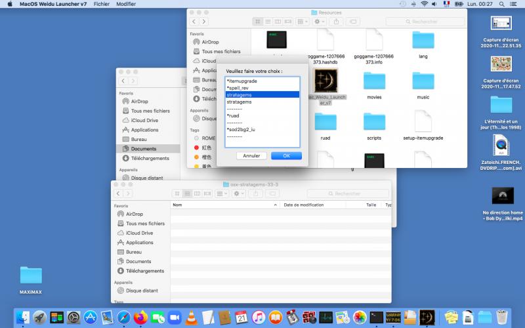This screenshot has height=328, width=525.
Task: Switch Resources window to list view
Action: [268, 22]
